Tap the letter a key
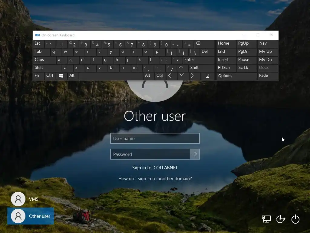Viewport: 310px width, 233px height. tap(62, 60)
